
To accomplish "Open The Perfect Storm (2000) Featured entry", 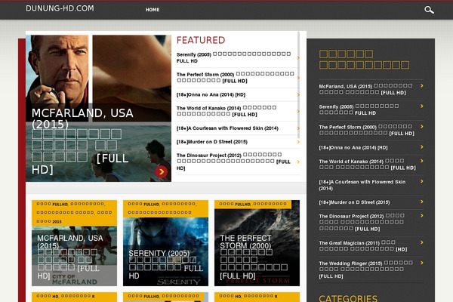I will [x=235, y=78].
